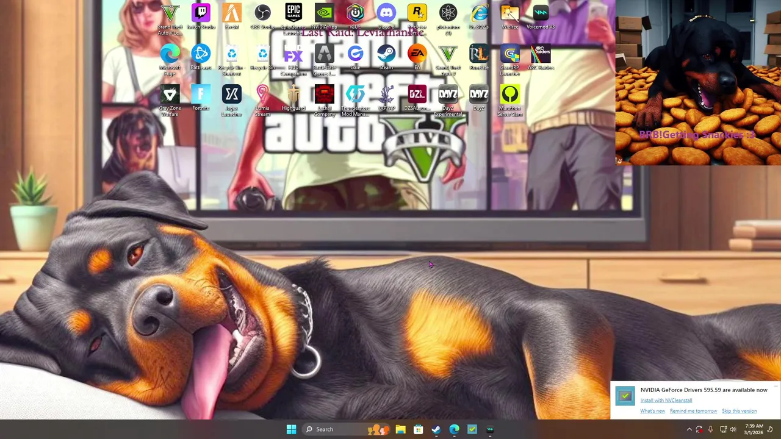
Task: Open the Steam desktop shortcut
Action: tap(386, 57)
